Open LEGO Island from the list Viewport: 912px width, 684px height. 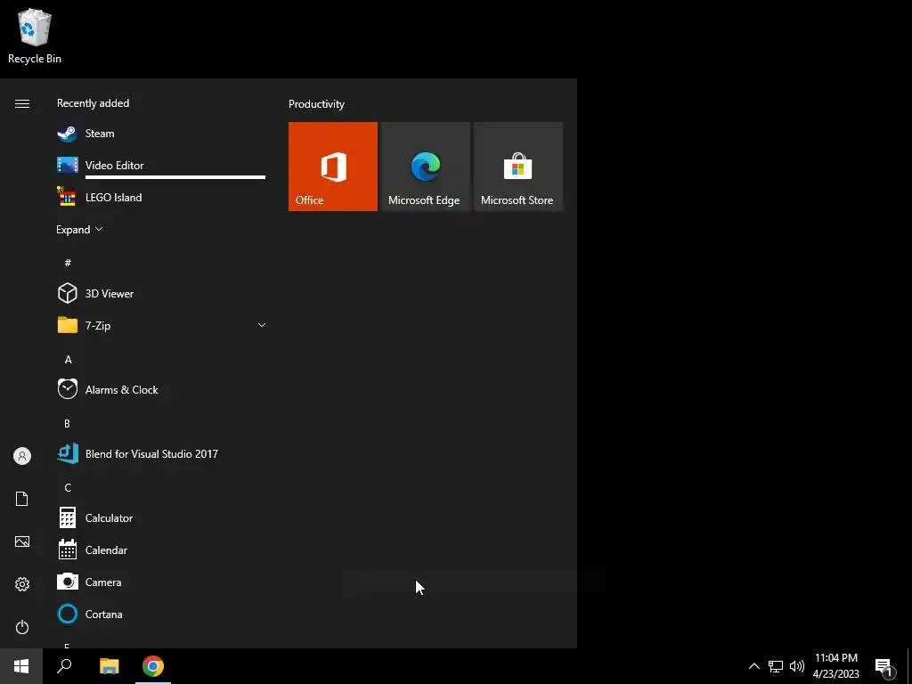pos(161,197)
